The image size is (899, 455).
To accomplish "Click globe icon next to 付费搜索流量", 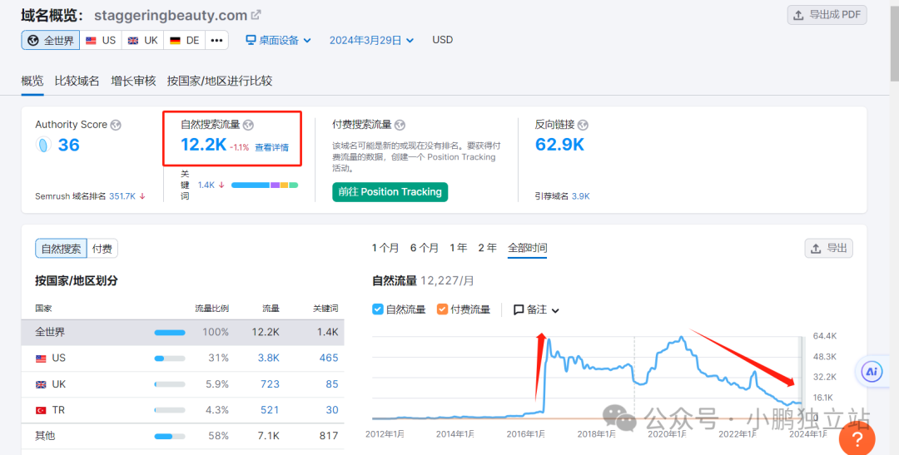I will [x=400, y=125].
